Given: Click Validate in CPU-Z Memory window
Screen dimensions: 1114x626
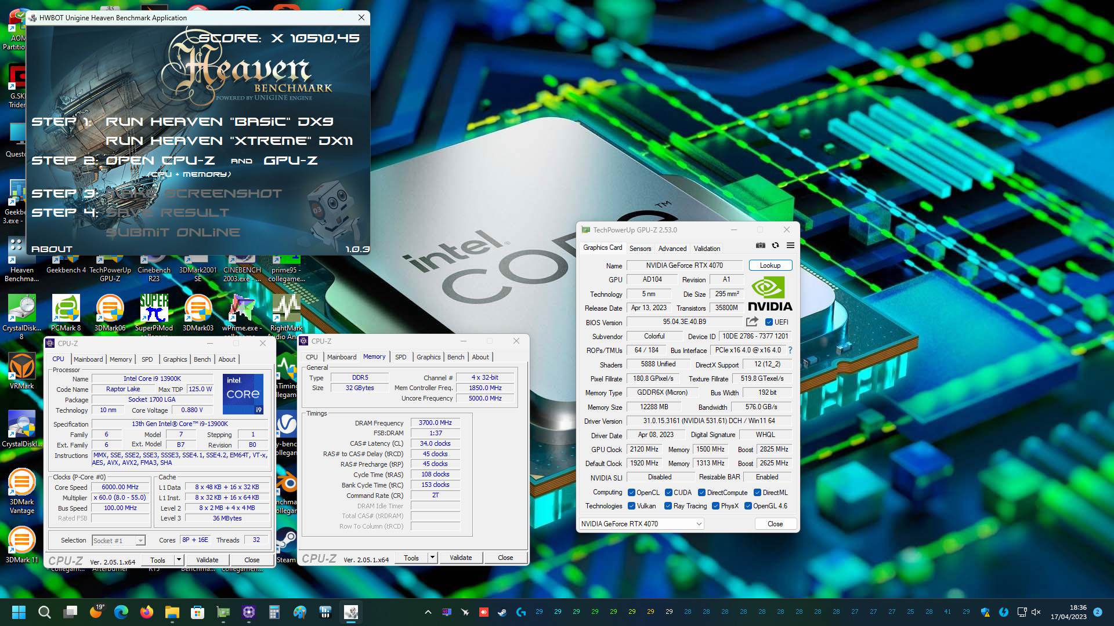Looking at the screenshot, I should coord(461,558).
